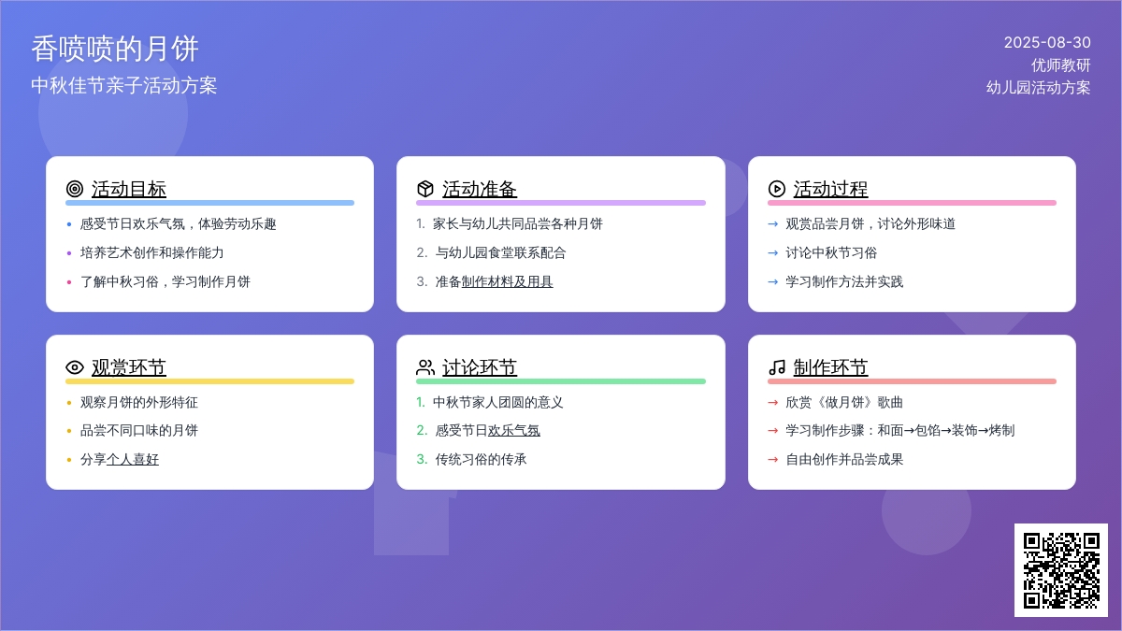The width and height of the screenshot is (1122, 631).
Task: Click the green bar under 讨论环节
Action: click(561, 381)
